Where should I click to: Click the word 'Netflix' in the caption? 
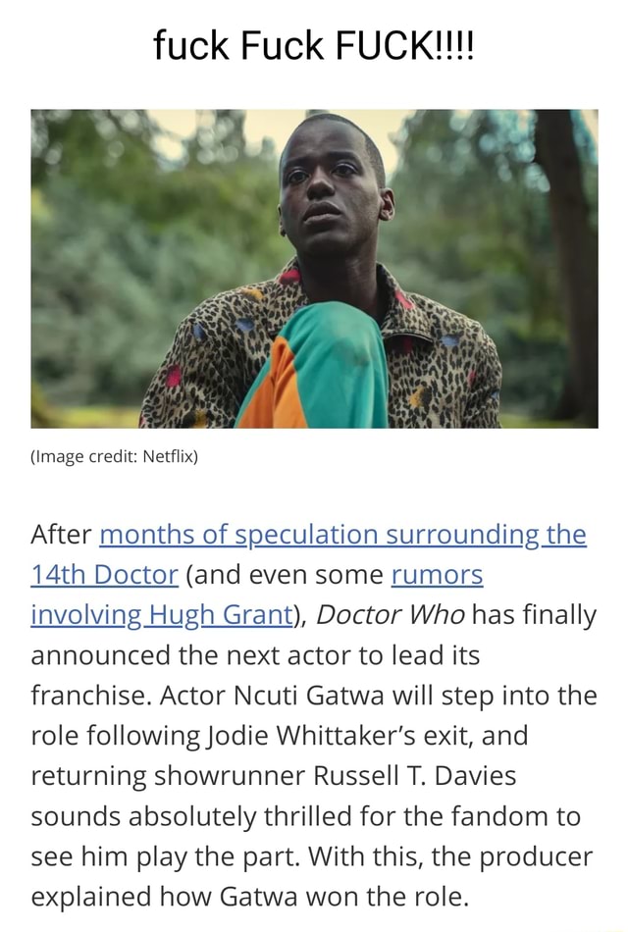point(169,456)
